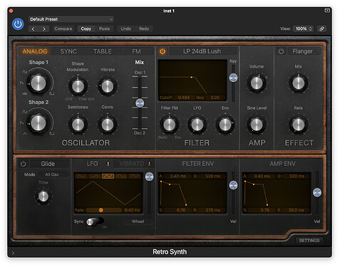The height and width of the screenshot is (267, 340).
Task: Click the effect Rate knob
Action: click(x=299, y=125)
